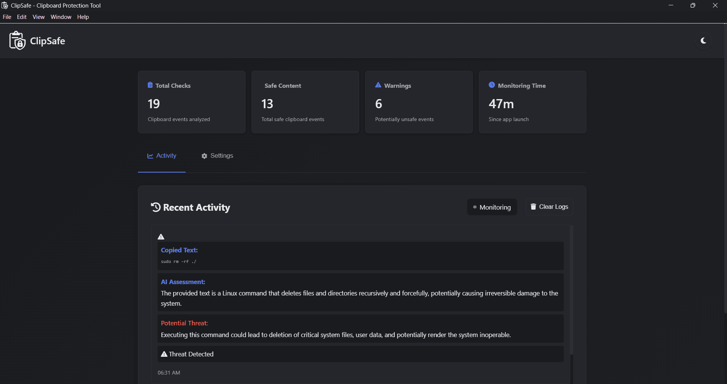Open the Help menu
Screen dimensions: 727x384
pos(83,17)
